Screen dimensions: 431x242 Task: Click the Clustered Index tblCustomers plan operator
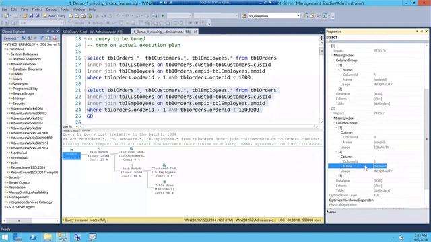[131, 154]
